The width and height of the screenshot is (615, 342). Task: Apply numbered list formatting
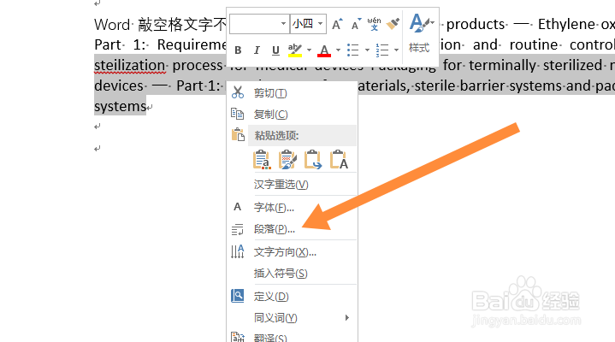[x=382, y=50]
